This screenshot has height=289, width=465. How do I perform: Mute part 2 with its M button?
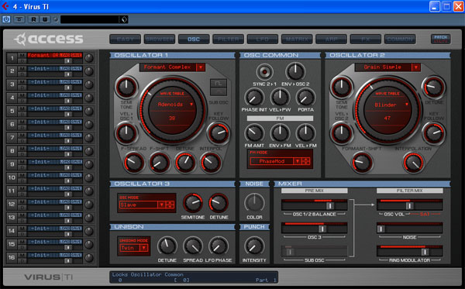point(22,68)
